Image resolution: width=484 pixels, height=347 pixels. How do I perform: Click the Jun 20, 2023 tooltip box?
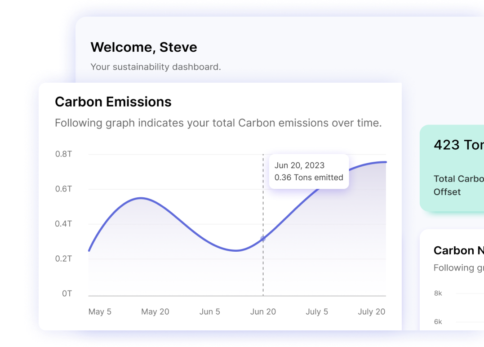(309, 171)
